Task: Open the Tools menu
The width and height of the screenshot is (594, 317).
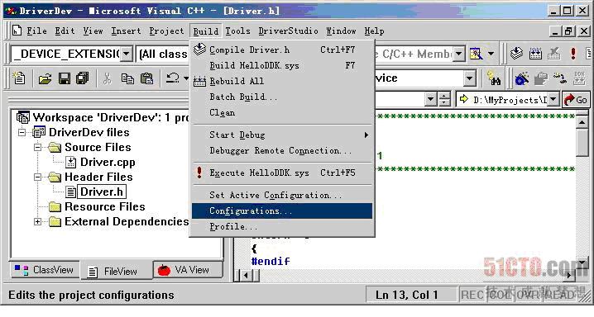Action: pos(238,31)
